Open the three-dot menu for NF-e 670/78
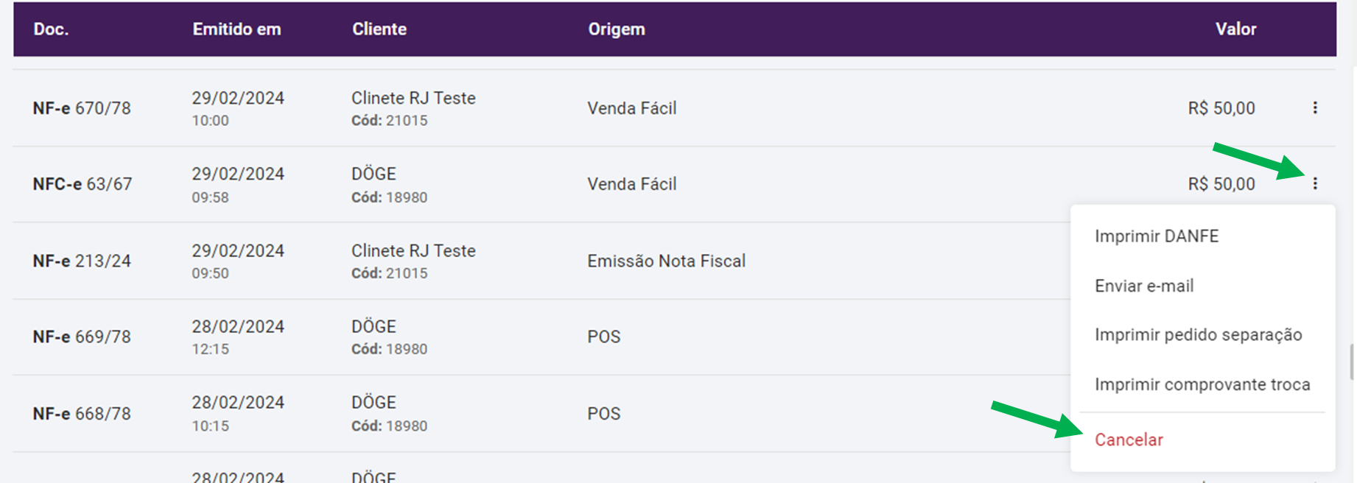Screen dimensions: 1357x483 point(1314,108)
